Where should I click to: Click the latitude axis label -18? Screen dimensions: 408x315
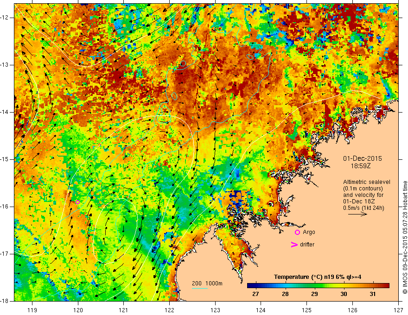(5, 301)
